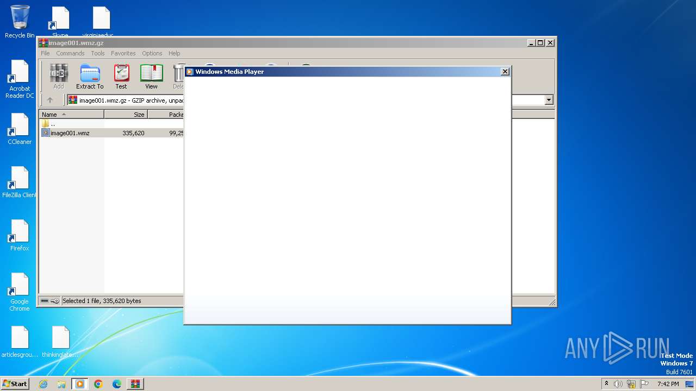Launch Internet Explorer from the taskbar
Viewport: 696px width, 391px height.
coord(43,384)
